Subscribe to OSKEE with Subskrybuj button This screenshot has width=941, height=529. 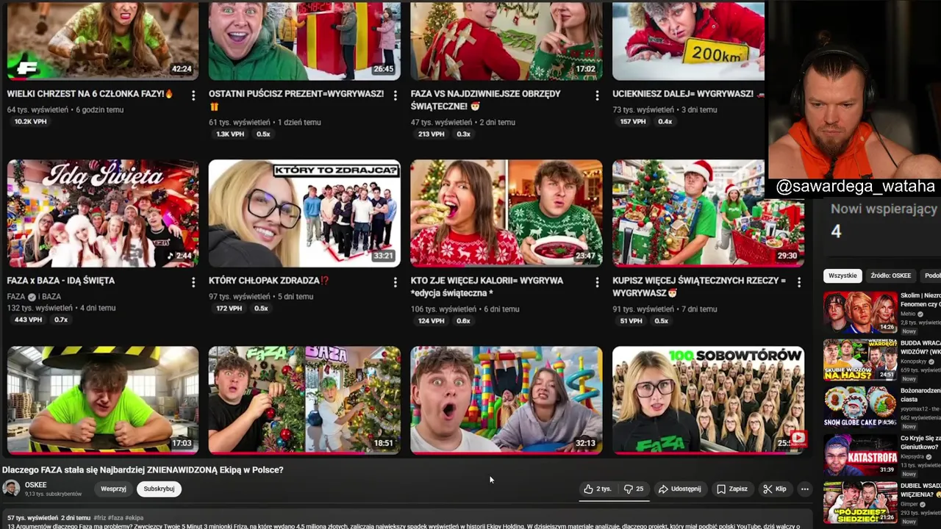pos(159,489)
